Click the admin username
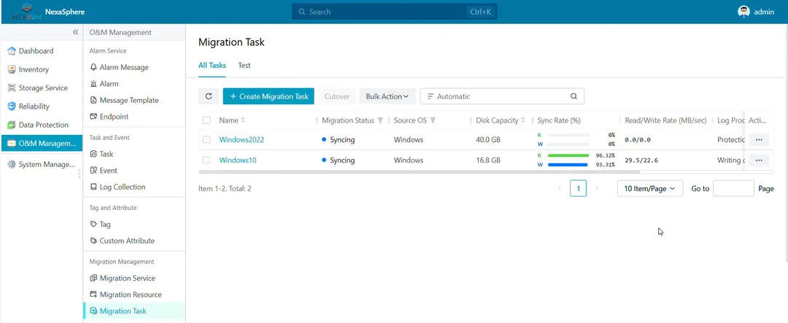Image resolution: width=788 pixels, height=323 pixels. (x=764, y=12)
